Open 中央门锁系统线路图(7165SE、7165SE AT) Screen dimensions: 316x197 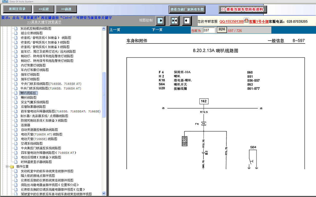pos(51,84)
